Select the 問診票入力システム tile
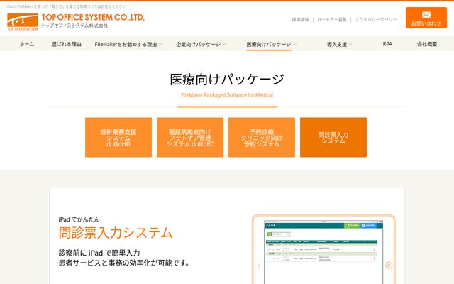Image resolution: width=454 pixels, height=284 pixels. 333,137
